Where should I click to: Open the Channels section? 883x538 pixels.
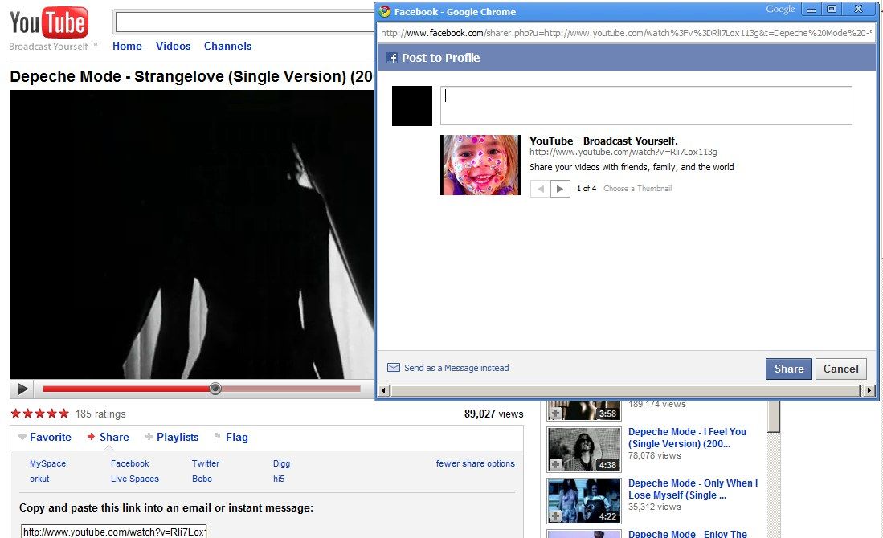click(x=227, y=46)
